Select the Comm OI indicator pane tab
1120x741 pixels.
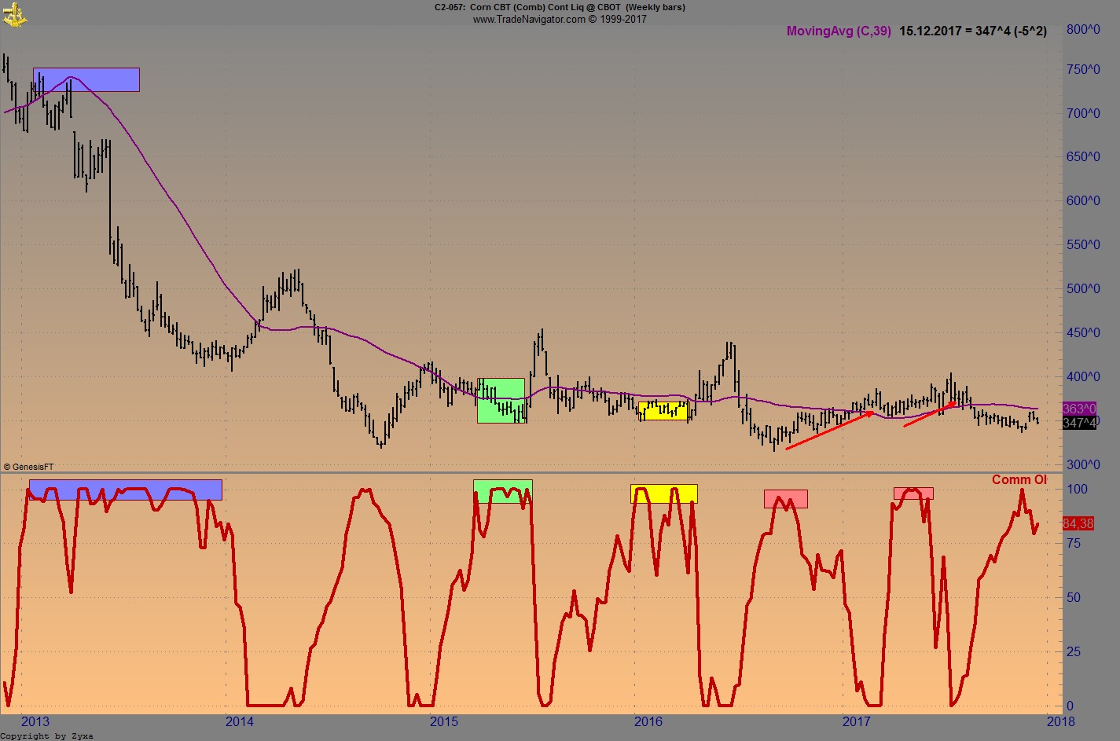click(x=1019, y=481)
